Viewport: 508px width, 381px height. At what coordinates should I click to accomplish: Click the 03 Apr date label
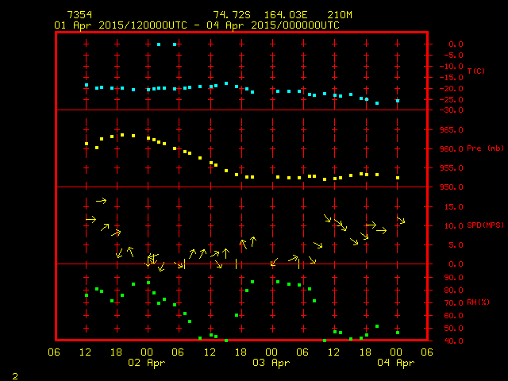click(x=271, y=363)
